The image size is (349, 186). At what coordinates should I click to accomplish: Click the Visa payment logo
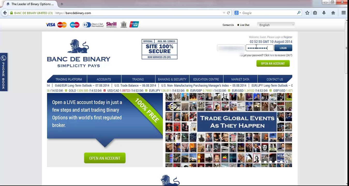(x=50, y=25)
